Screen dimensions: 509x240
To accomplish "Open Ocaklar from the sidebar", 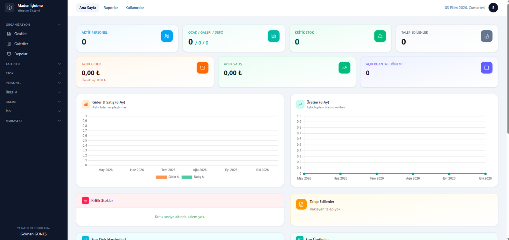I will (33, 34).
